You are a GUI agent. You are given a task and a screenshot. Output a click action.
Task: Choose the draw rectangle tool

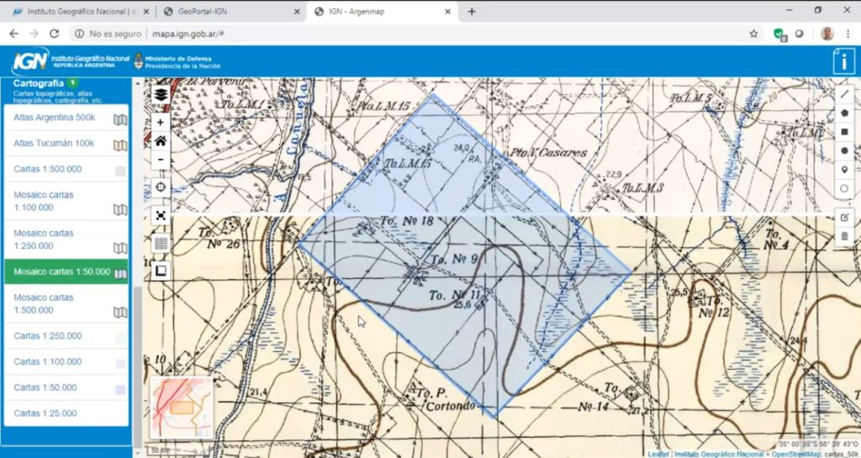[844, 132]
